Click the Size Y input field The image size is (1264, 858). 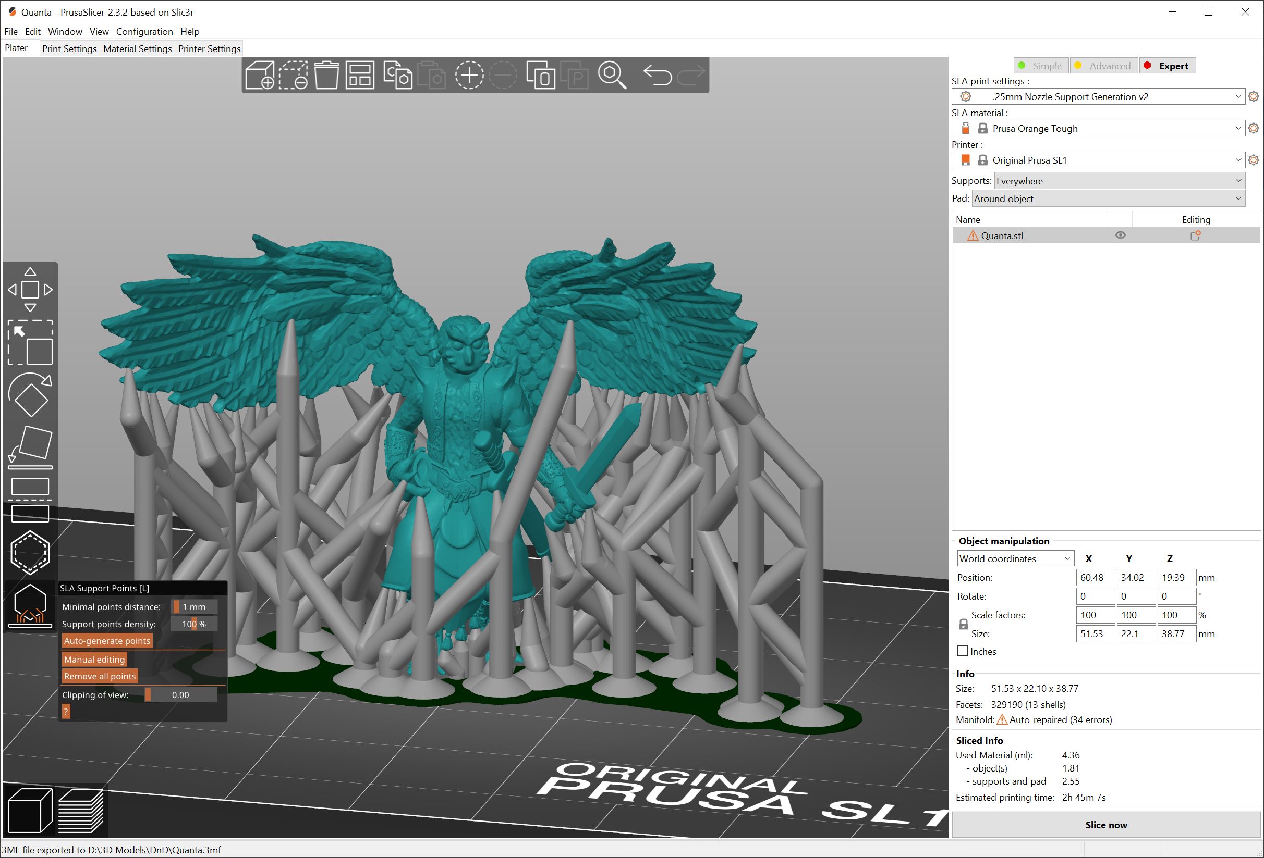(1136, 633)
